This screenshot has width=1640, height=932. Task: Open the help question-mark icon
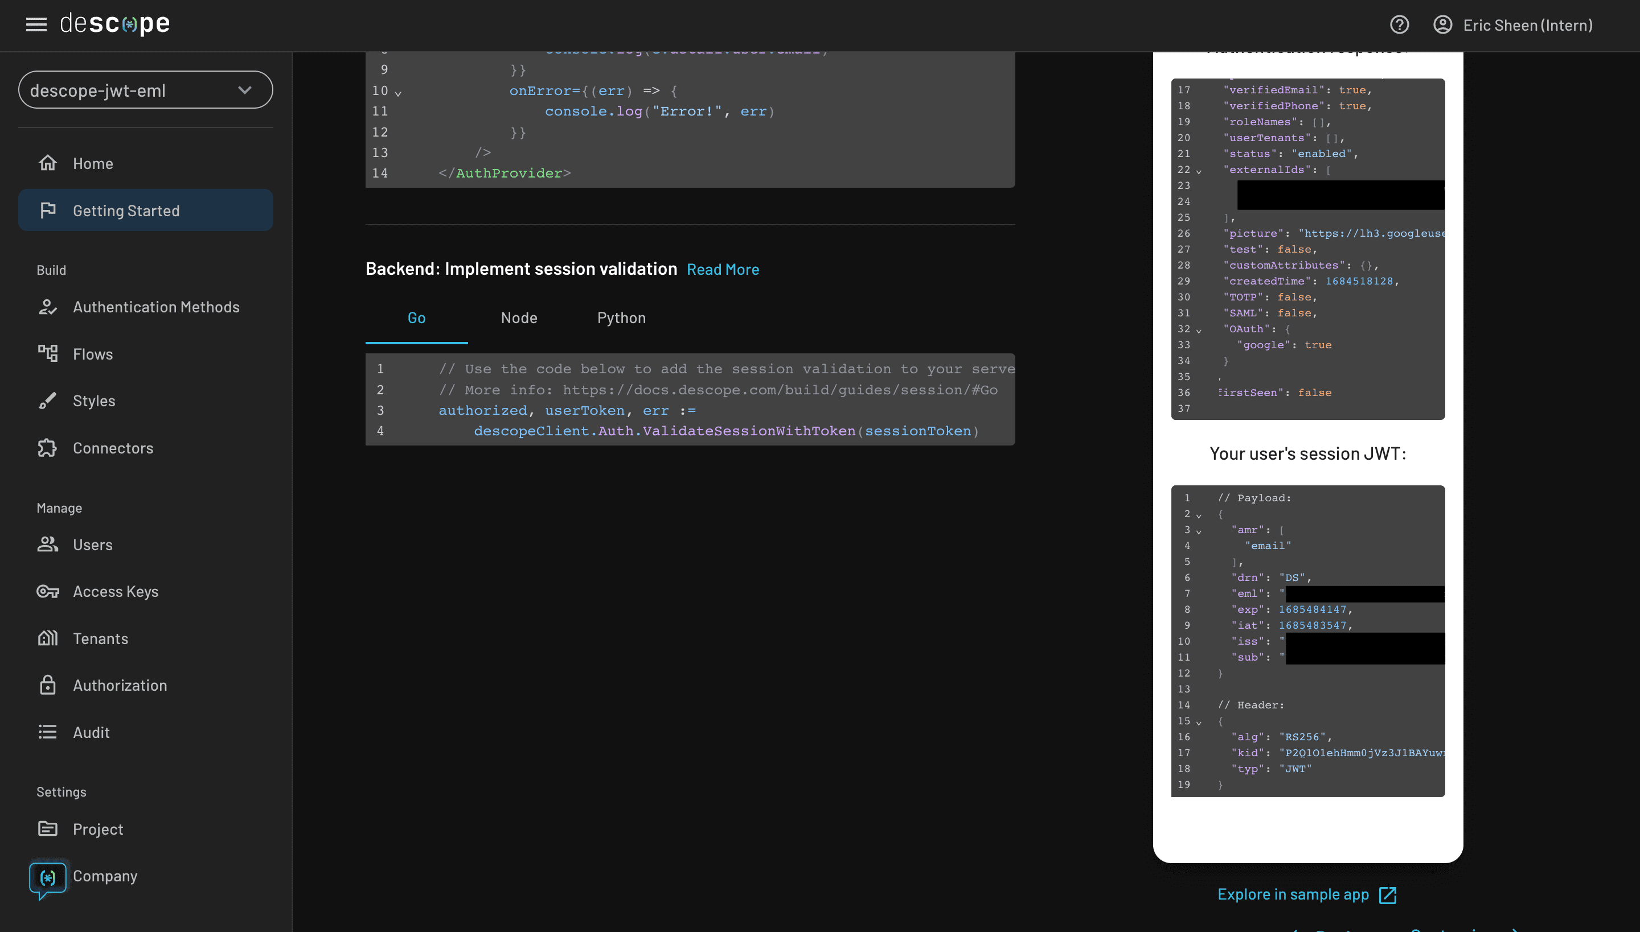[x=1400, y=24]
